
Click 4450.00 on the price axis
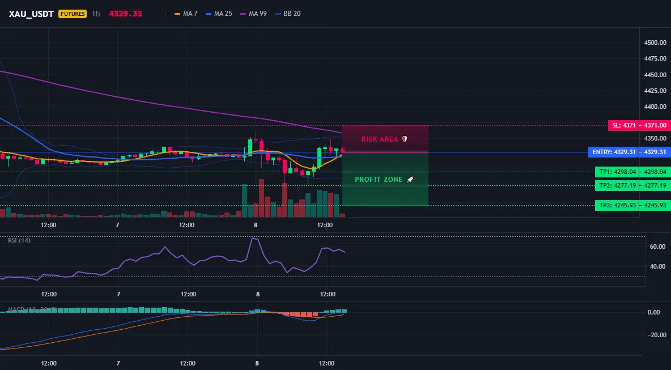coord(655,75)
